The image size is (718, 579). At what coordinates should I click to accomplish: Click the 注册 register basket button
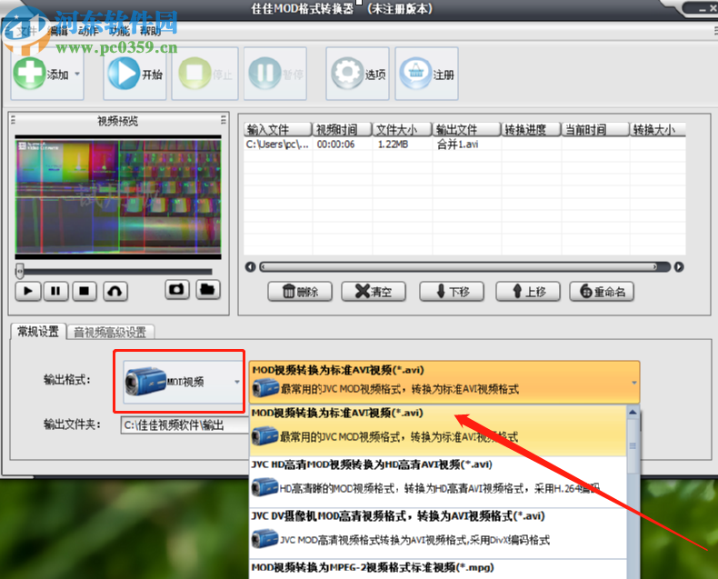click(427, 74)
